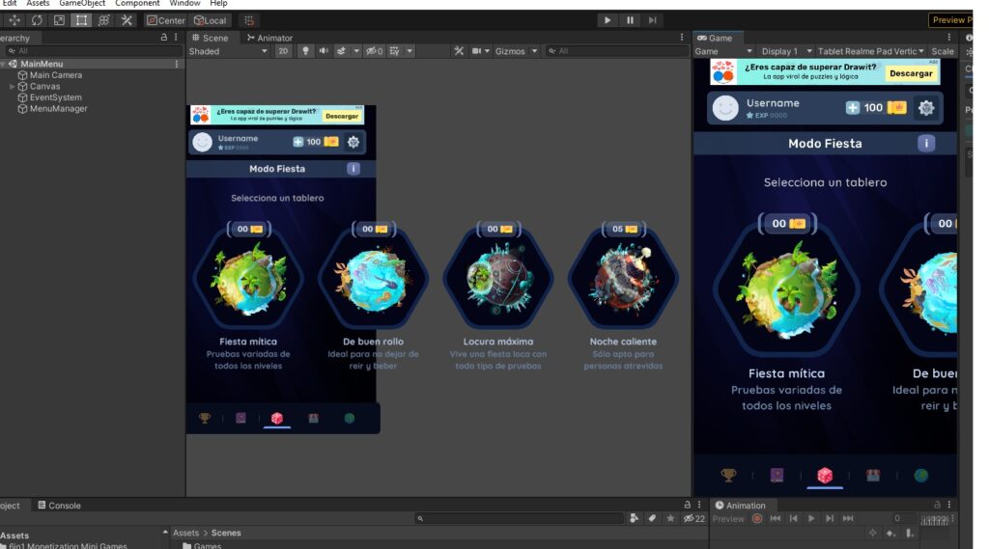Viewport: 989px width, 549px height.
Task: Toggle 2D view in Scene
Action: [283, 51]
